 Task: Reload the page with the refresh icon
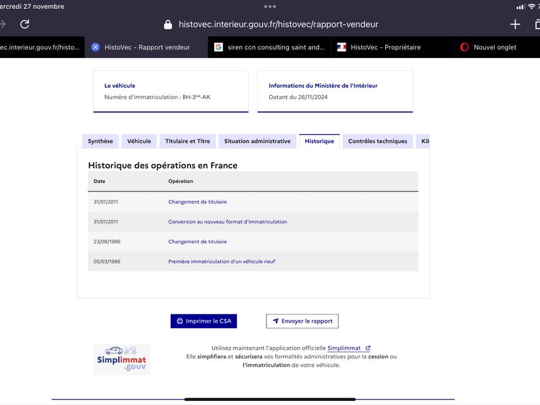tap(24, 24)
